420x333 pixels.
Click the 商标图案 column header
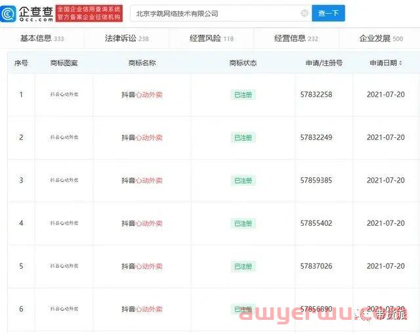pyautogui.click(x=64, y=63)
